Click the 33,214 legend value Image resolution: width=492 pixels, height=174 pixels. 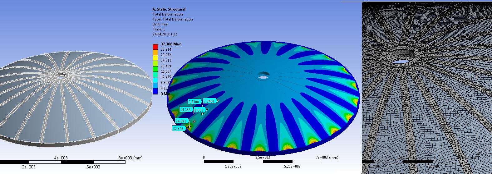pyautogui.click(x=166, y=49)
